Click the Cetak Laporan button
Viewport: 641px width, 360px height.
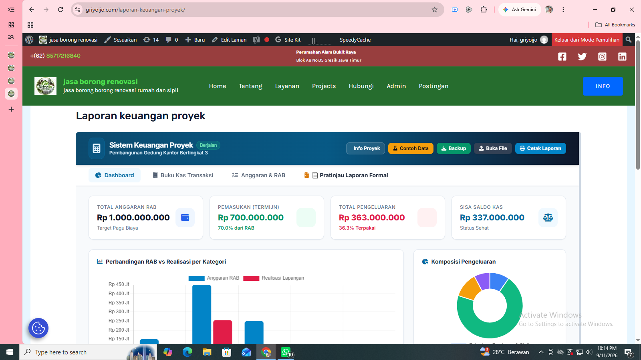click(x=540, y=148)
